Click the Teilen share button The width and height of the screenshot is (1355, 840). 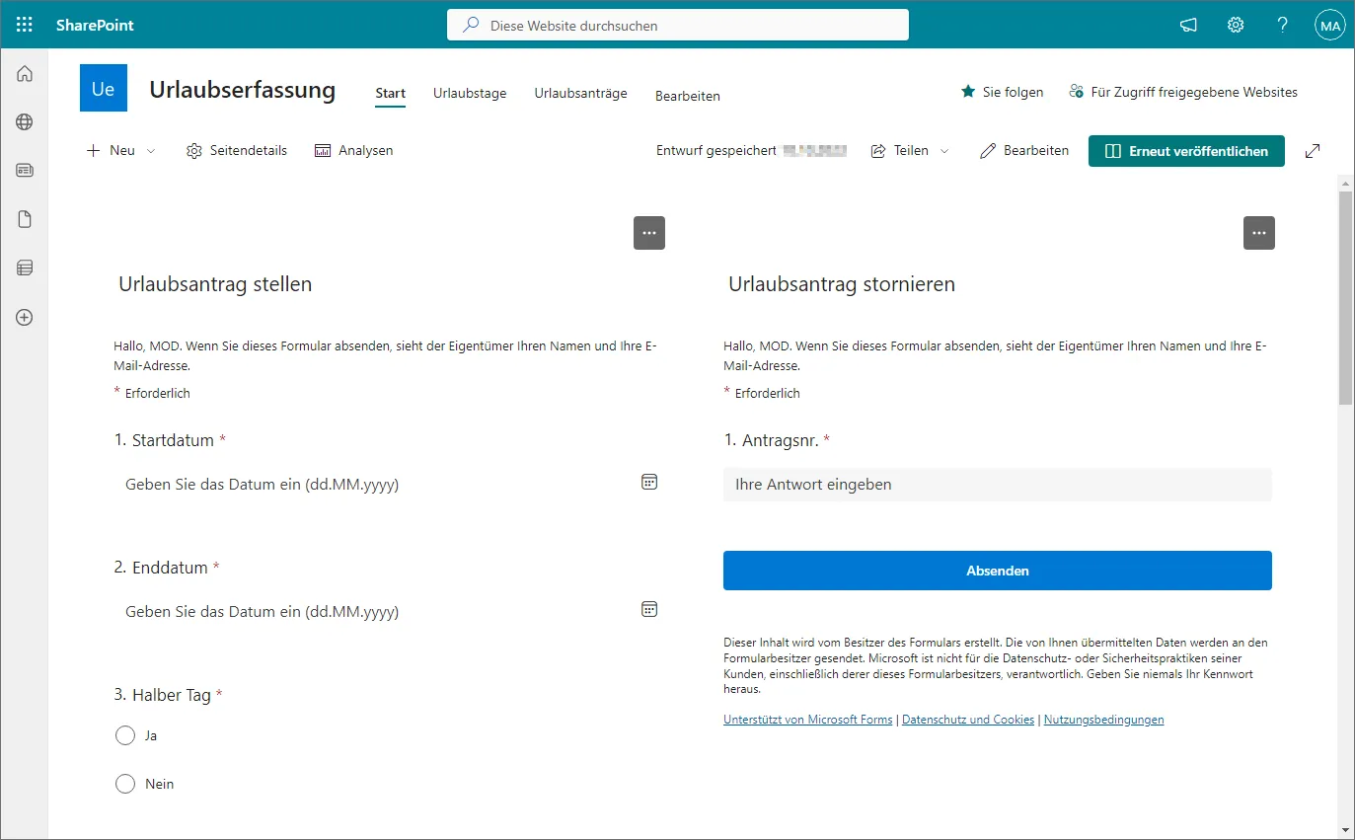[x=899, y=151]
